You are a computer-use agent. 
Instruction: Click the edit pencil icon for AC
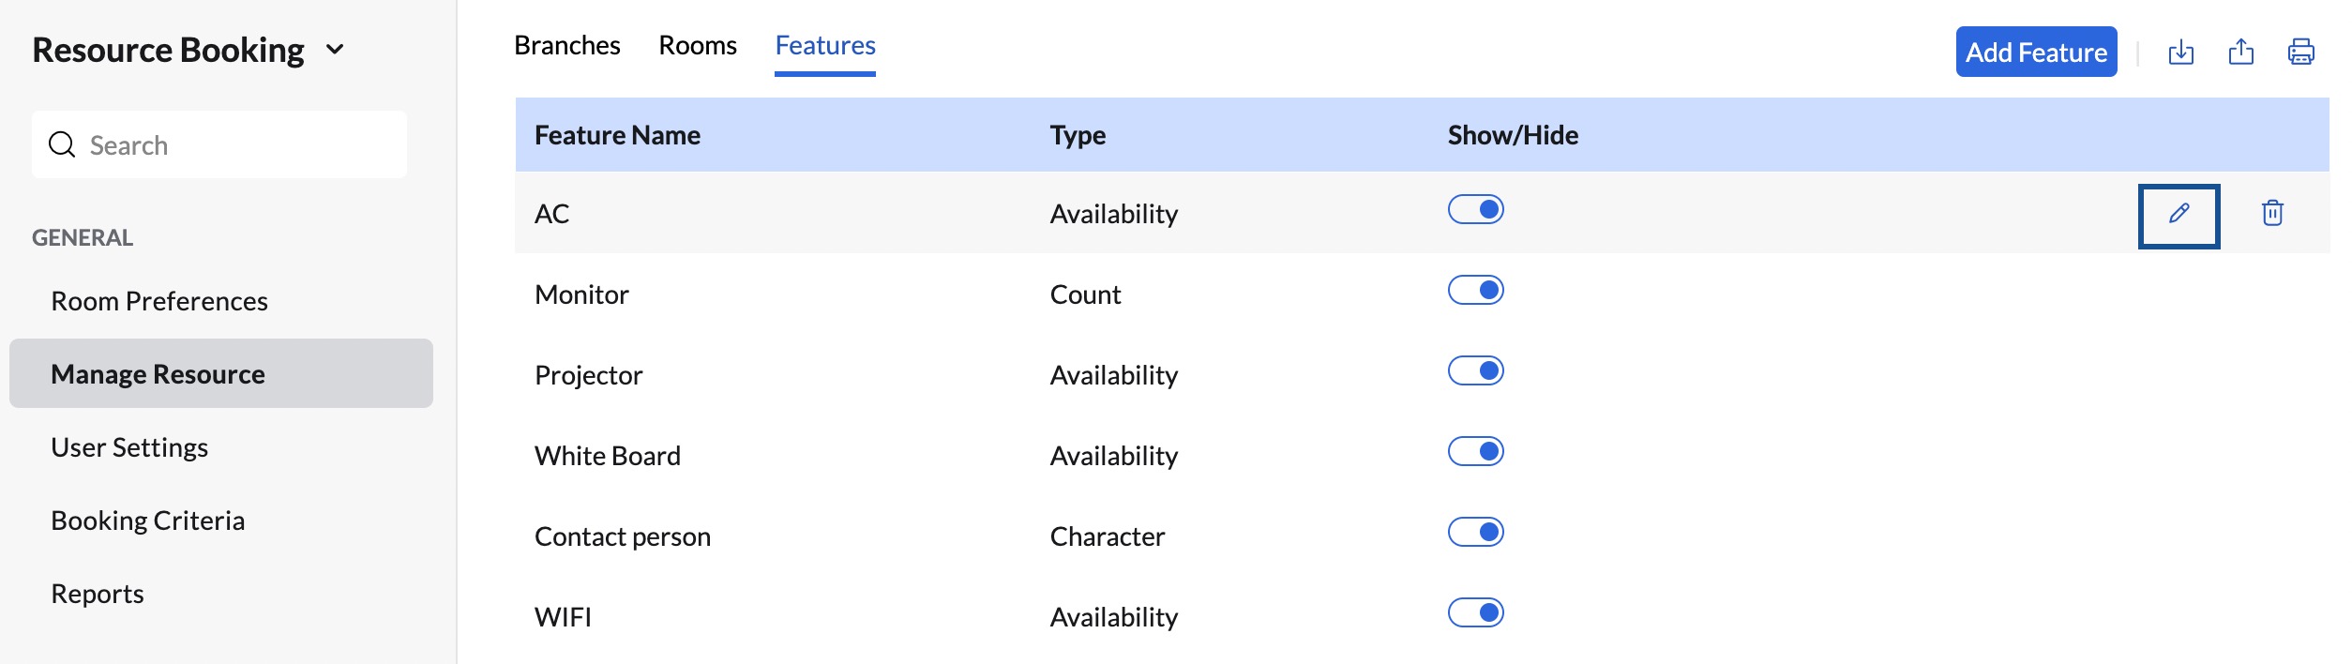click(x=2179, y=215)
